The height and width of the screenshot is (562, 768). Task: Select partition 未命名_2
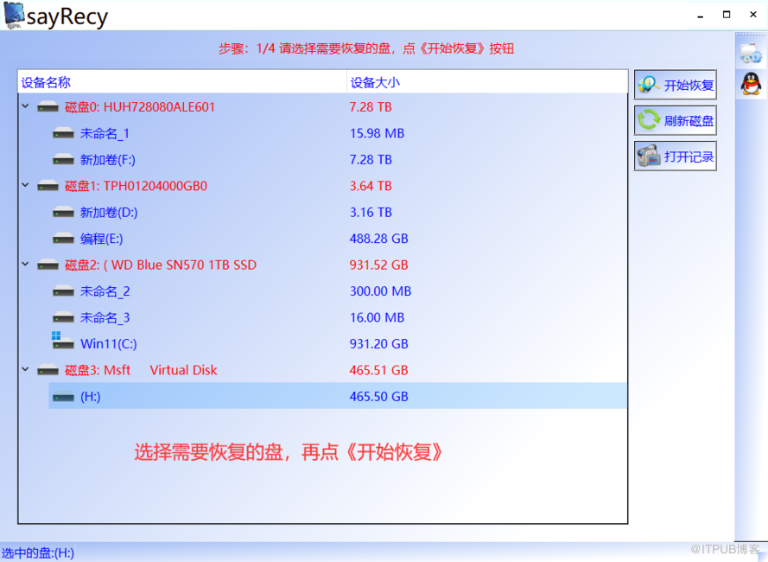click(x=105, y=291)
